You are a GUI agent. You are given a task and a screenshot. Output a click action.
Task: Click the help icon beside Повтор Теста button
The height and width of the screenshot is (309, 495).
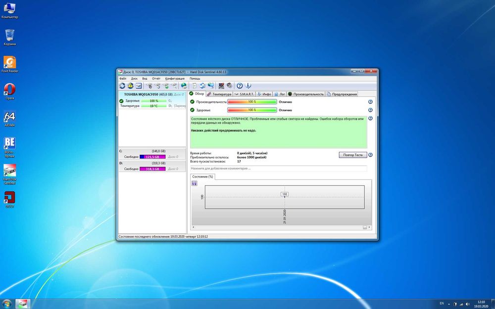point(370,155)
